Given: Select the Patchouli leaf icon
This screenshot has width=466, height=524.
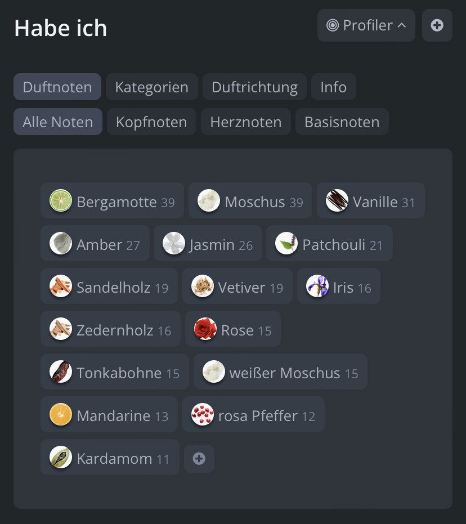Looking at the screenshot, I should (x=286, y=243).
